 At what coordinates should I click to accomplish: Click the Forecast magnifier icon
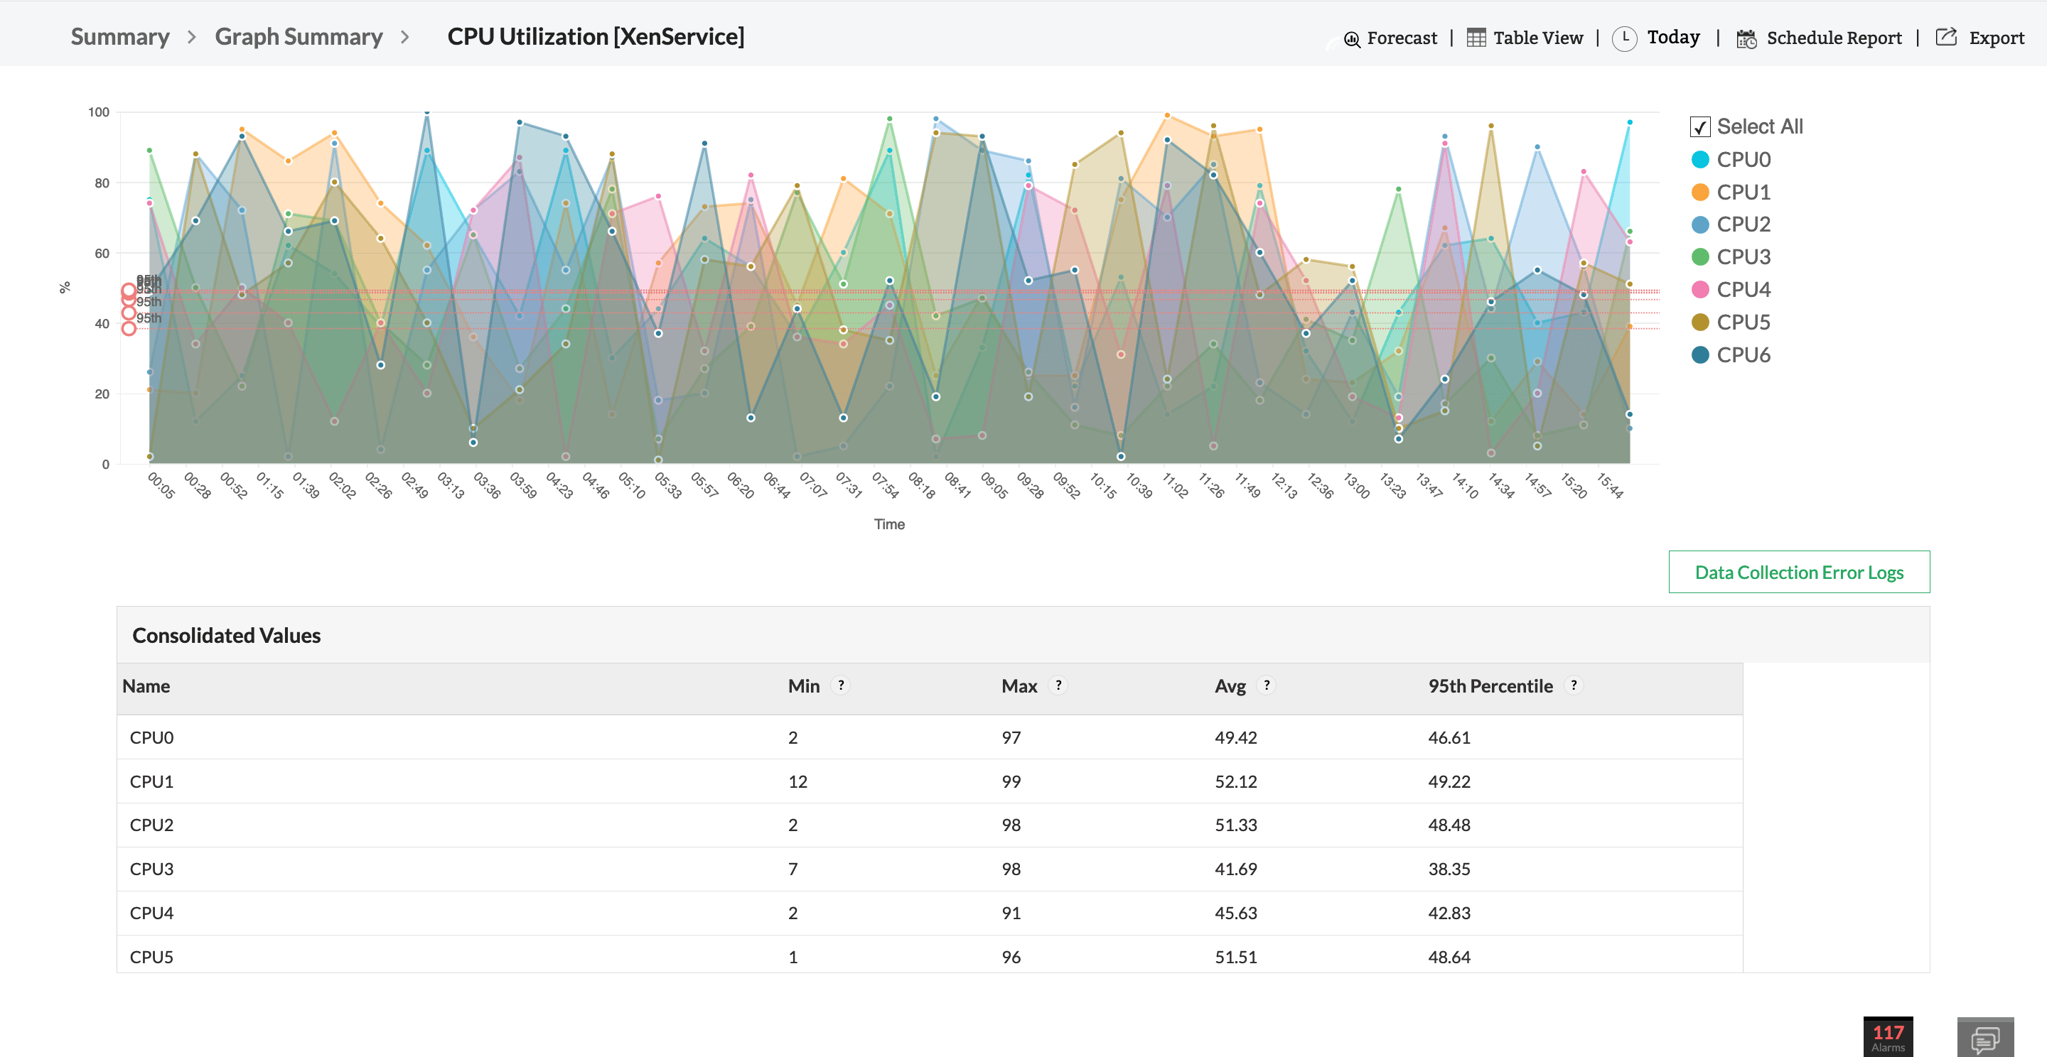1351,38
